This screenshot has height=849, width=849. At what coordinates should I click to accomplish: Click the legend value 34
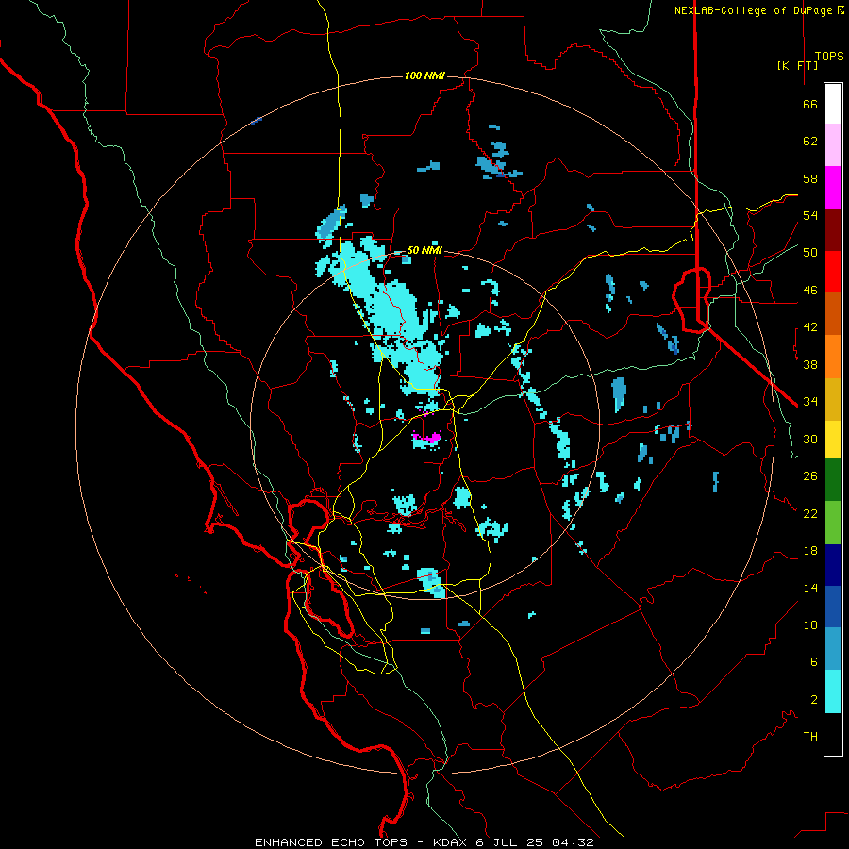810,401
